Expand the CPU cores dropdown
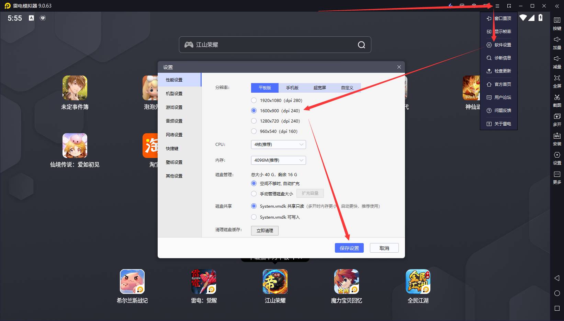564x321 pixels. 278,145
